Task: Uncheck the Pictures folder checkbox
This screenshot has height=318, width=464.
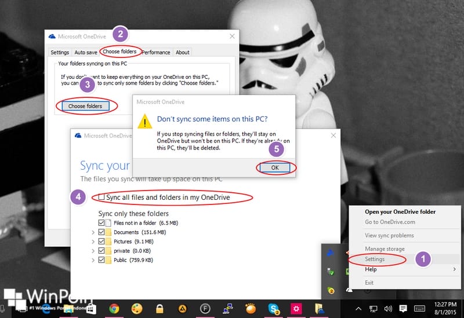Action: click(x=101, y=242)
